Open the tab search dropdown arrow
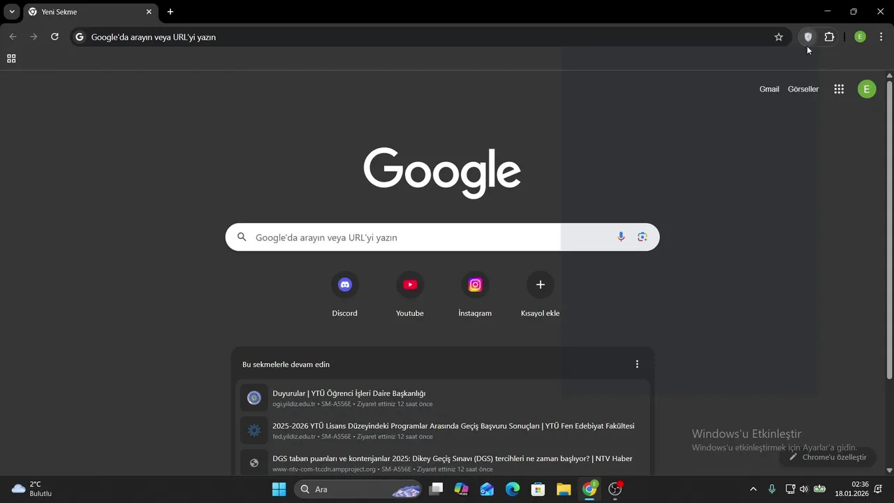The height and width of the screenshot is (503, 894). [12, 12]
